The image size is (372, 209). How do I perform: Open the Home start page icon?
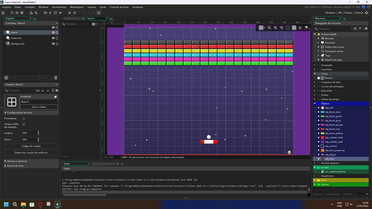[x=3, y=13]
